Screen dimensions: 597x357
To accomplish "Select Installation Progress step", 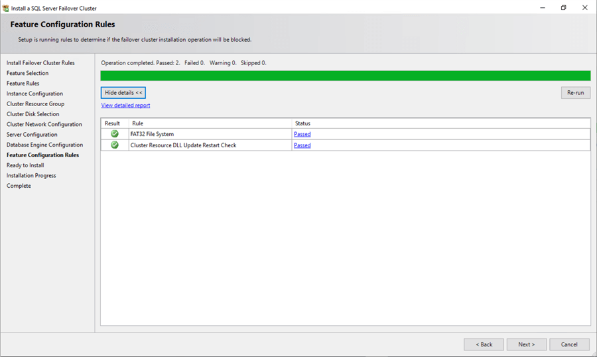I will click(31, 176).
